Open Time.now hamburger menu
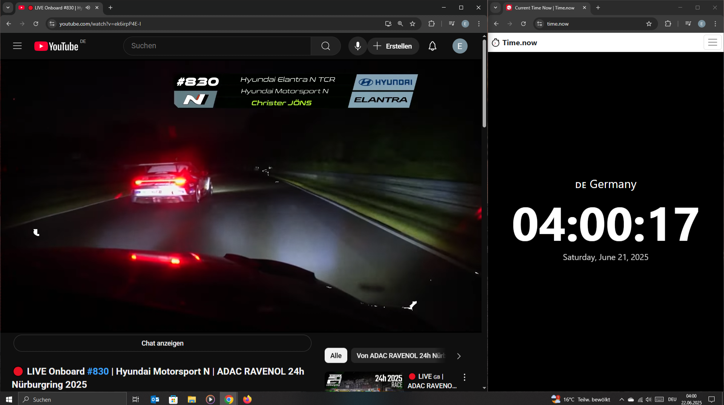The width and height of the screenshot is (724, 405). [x=712, y=43]
